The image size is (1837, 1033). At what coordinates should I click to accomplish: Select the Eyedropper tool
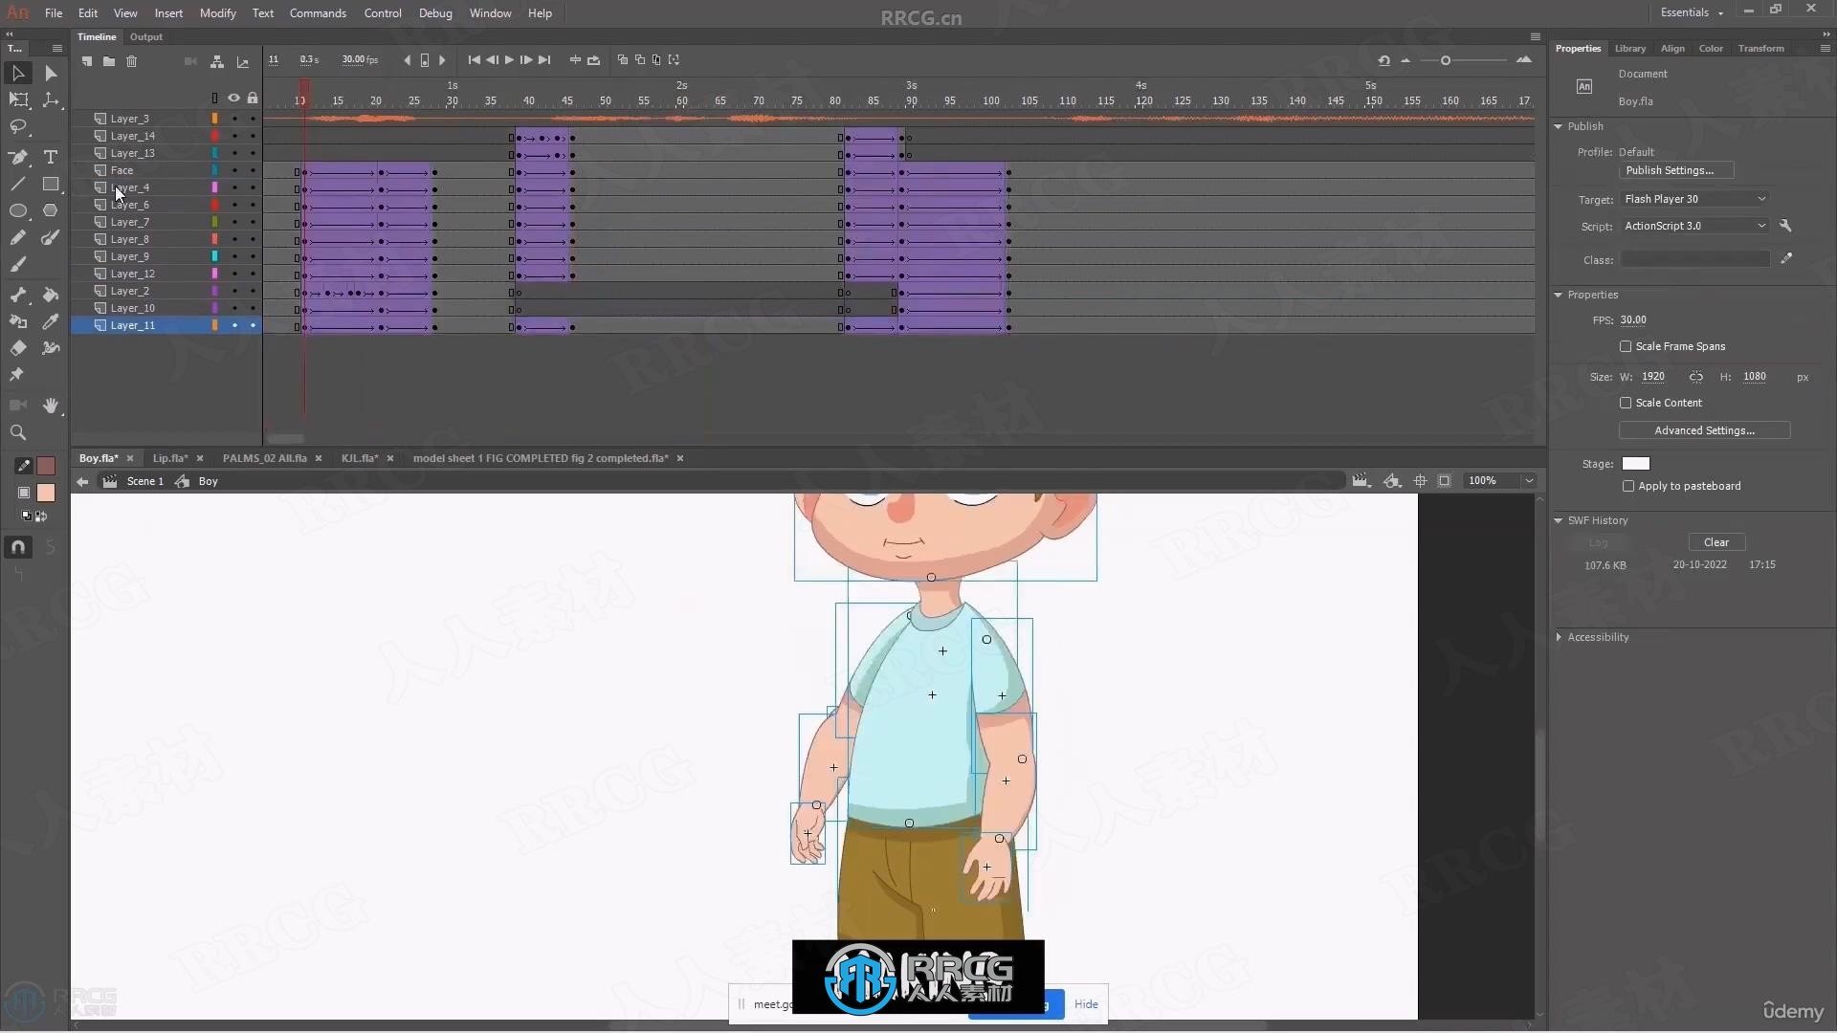coord(51,321)
